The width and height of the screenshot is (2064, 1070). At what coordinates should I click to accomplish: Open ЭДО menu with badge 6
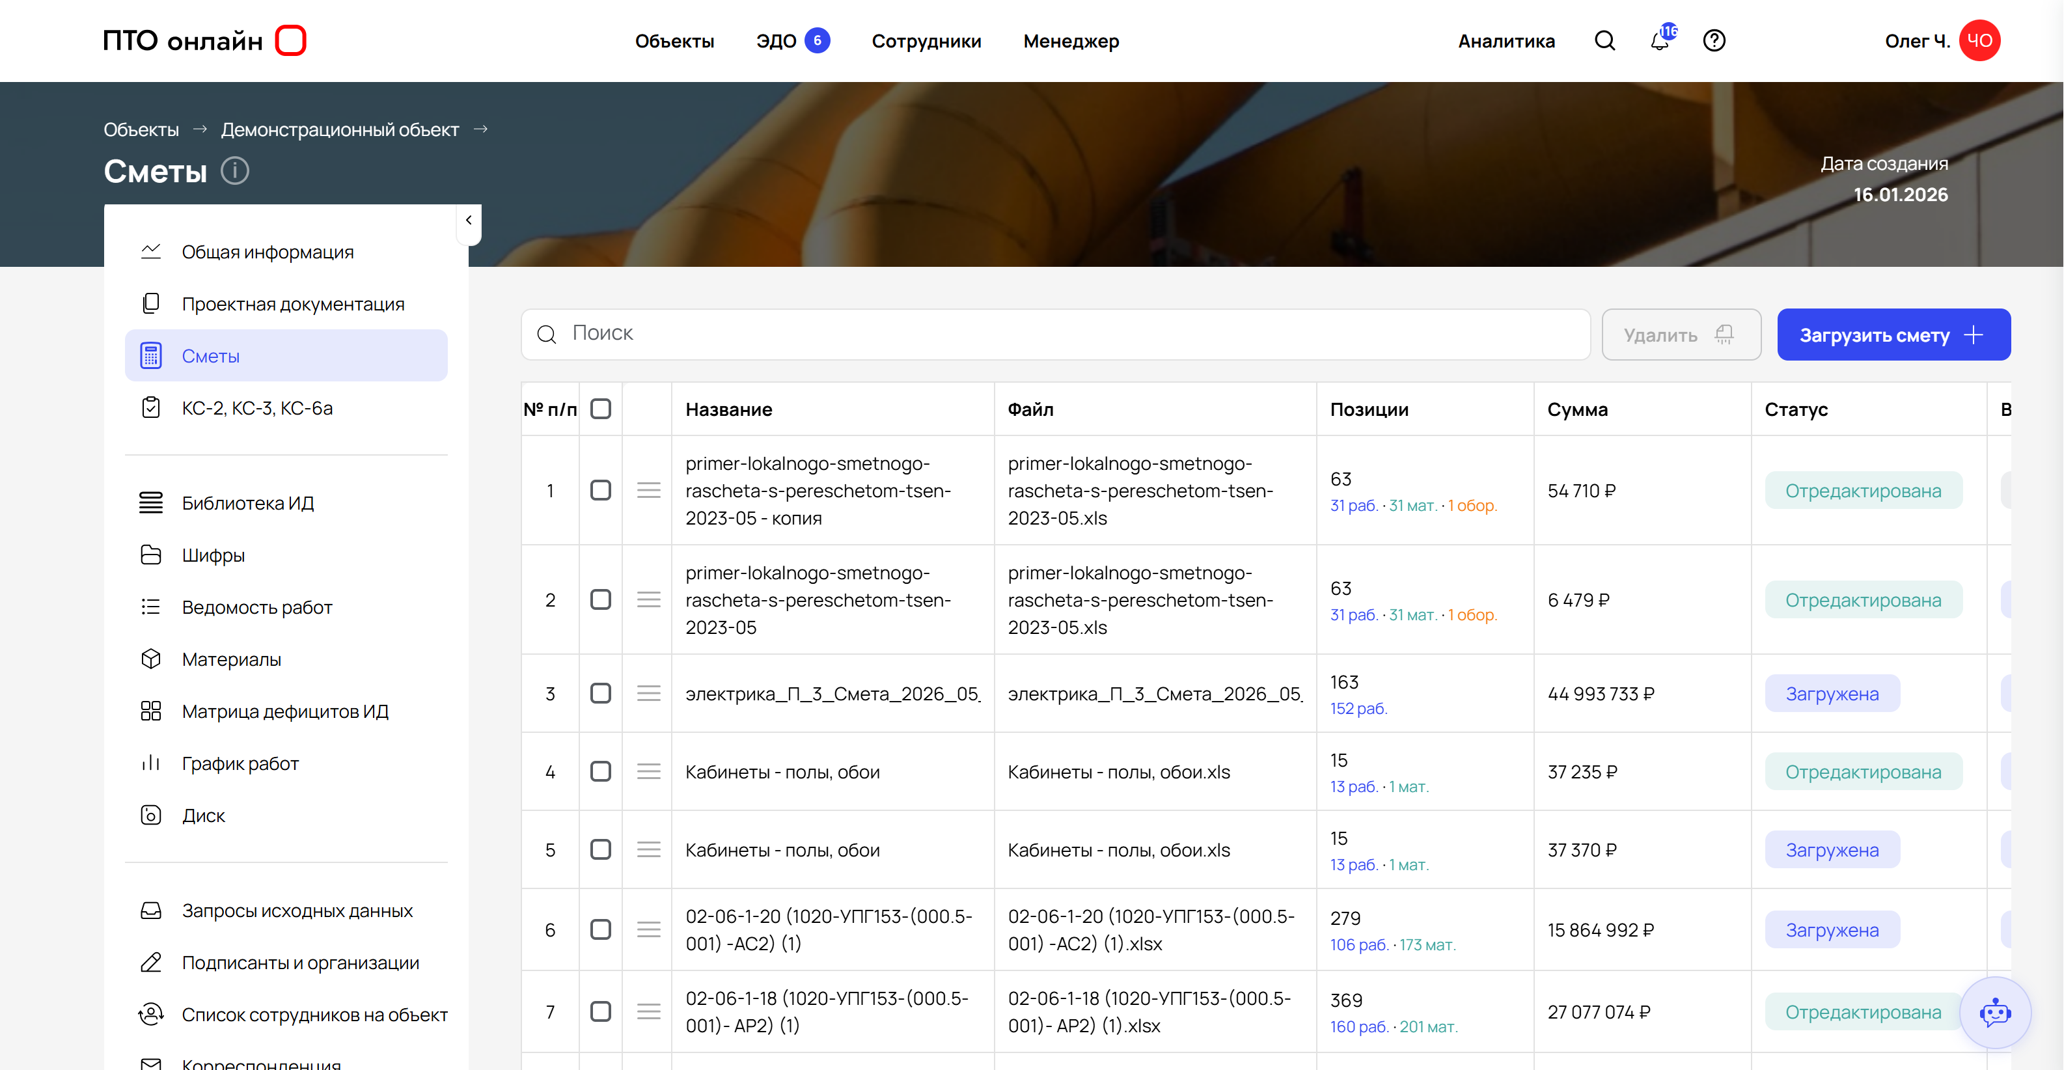(792, 41)
